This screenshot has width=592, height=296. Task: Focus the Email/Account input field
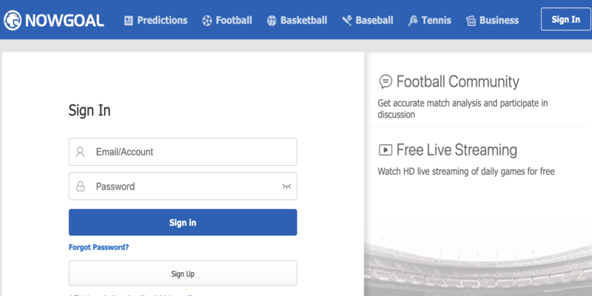[x=183, y=152]
